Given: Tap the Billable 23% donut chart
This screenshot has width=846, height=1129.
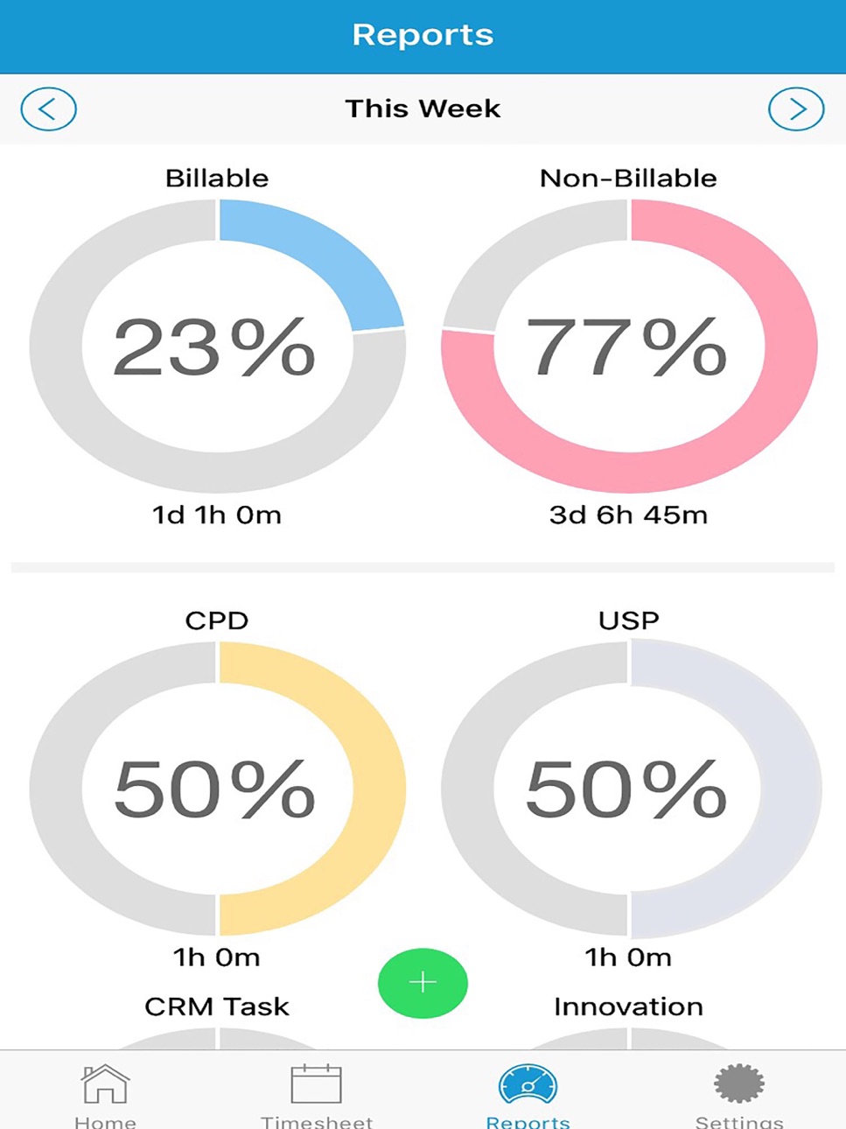Looking at the screenshot, I should (x=217, y=347).
